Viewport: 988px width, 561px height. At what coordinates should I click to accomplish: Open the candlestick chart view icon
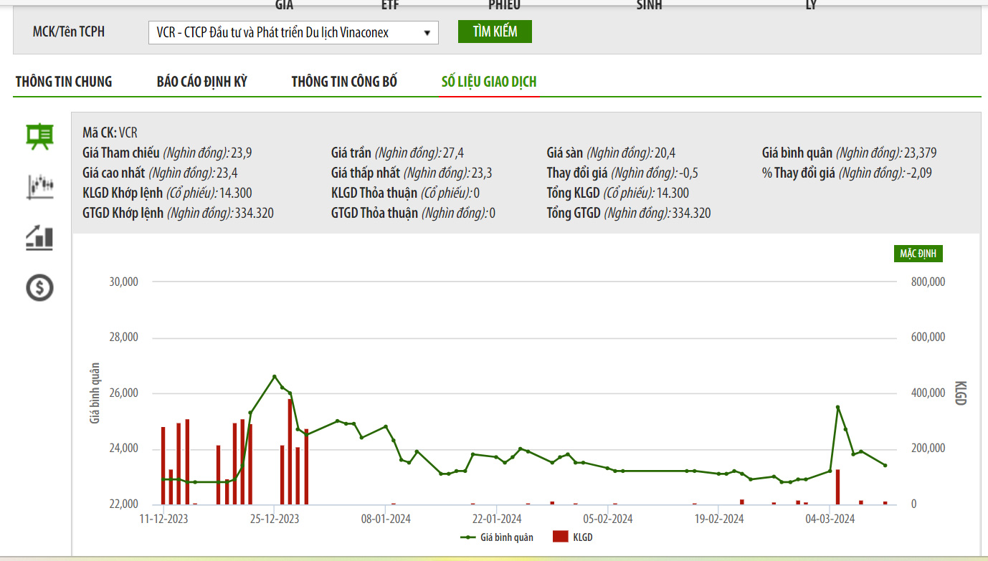click(39, 186)
